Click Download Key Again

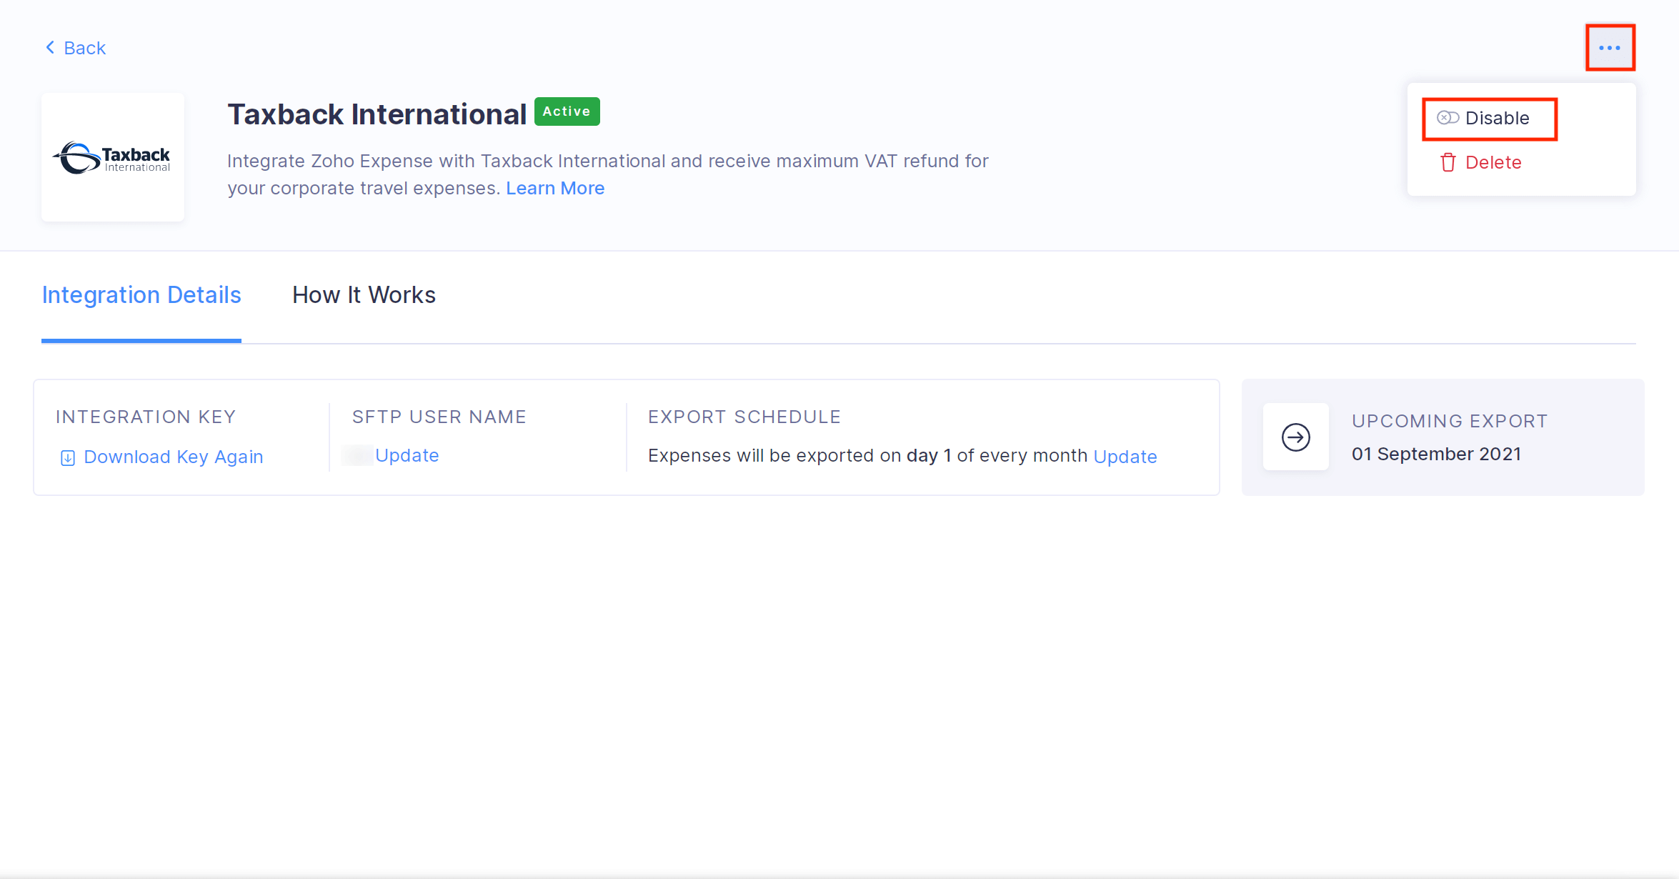coord(174,457)
